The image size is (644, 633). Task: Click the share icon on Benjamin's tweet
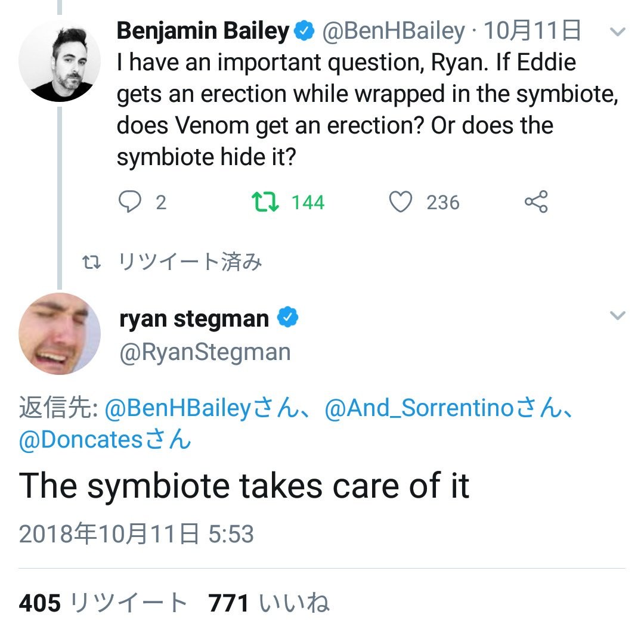click(x=536, y=203)
